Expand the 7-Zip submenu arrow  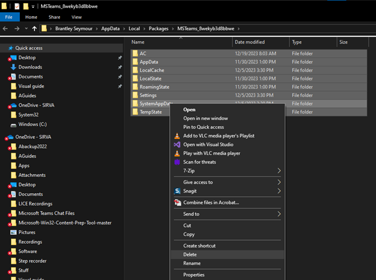(x=279, y=171)
